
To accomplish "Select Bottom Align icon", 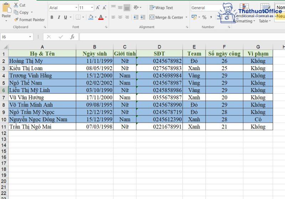I will click(x=127, y=7).
